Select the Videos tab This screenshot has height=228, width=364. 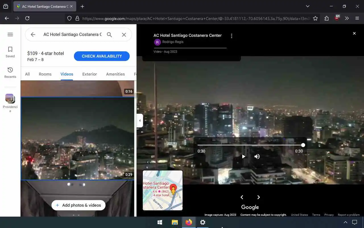pyautogui.click(x=67, y=74)
